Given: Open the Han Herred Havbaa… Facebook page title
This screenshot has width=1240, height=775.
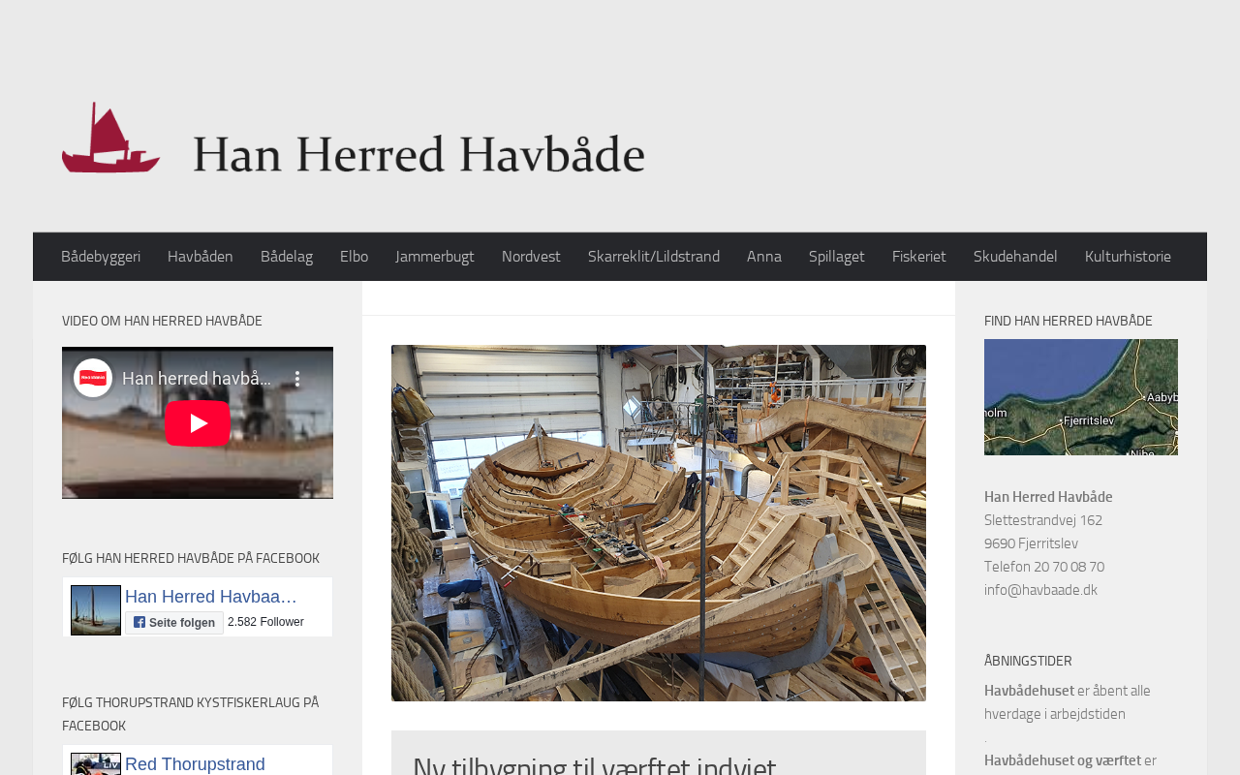Looking at the screenshot, I should 211,597.
